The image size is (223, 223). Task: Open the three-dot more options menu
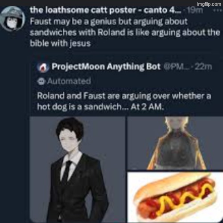(217, 10)
